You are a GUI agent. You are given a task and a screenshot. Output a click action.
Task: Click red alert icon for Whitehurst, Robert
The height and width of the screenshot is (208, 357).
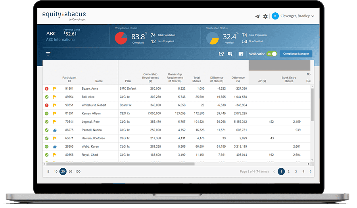tap(47, 105)
